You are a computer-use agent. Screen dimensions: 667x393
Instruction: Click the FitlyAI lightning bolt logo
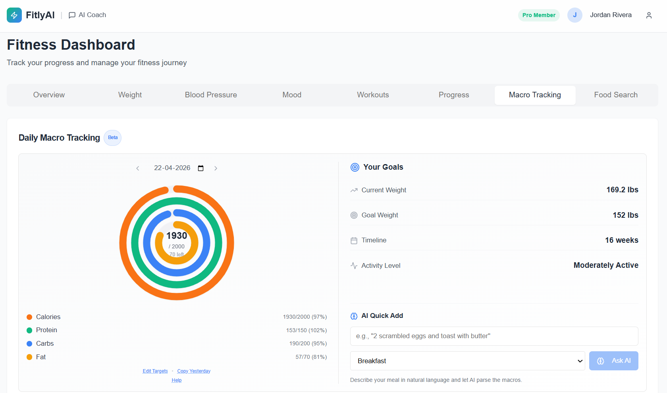(x=14, y=15)
